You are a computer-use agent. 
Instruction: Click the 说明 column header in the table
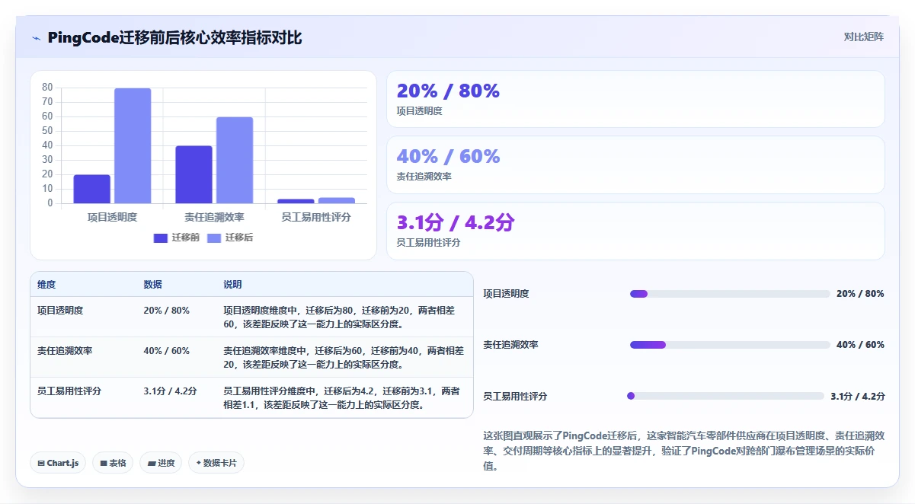[x=232, y=285]
